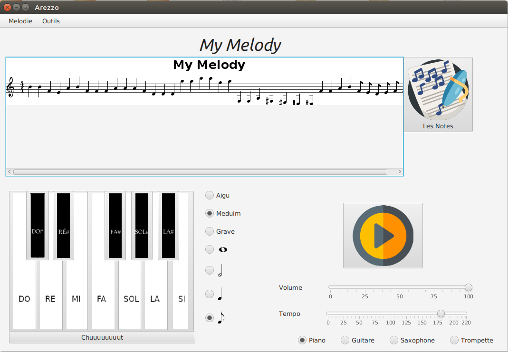Choose the eighth note duration
This screenshot has height=352, width=508.
(209, 317)
